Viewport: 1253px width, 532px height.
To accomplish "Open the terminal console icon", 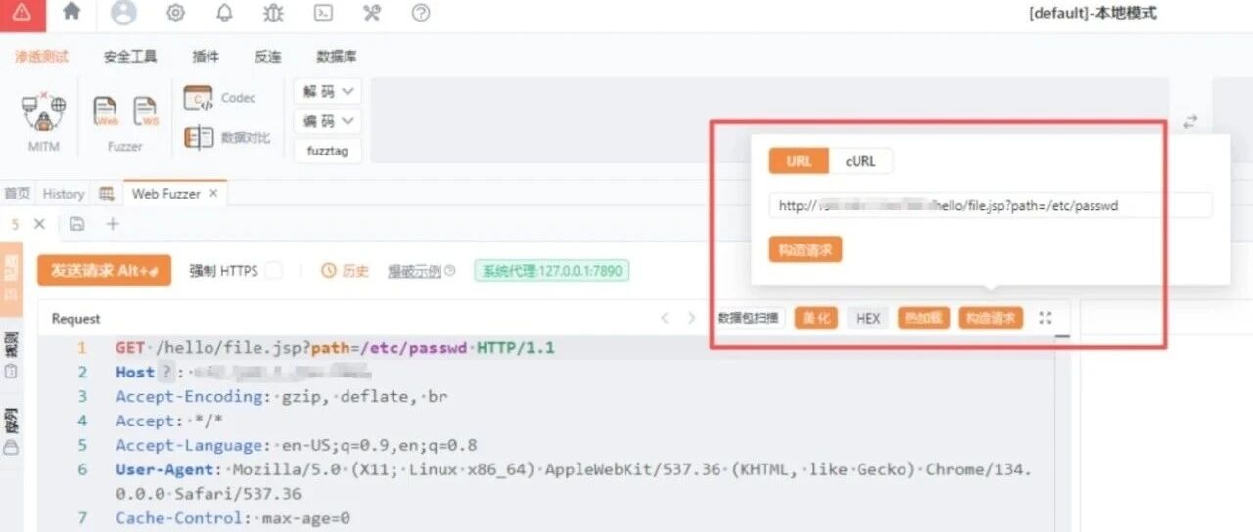I will pyautogui.click(x=322, y=13).
